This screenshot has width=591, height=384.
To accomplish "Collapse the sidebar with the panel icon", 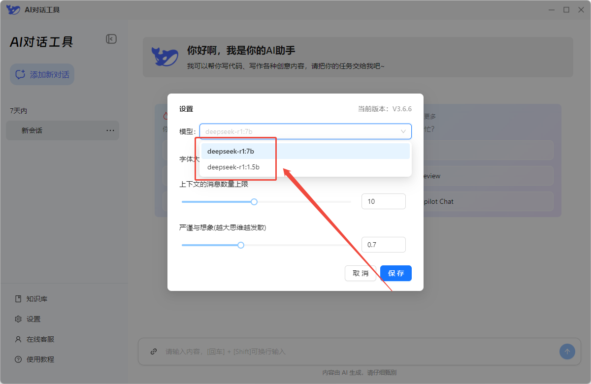I will tap(111, 39).
